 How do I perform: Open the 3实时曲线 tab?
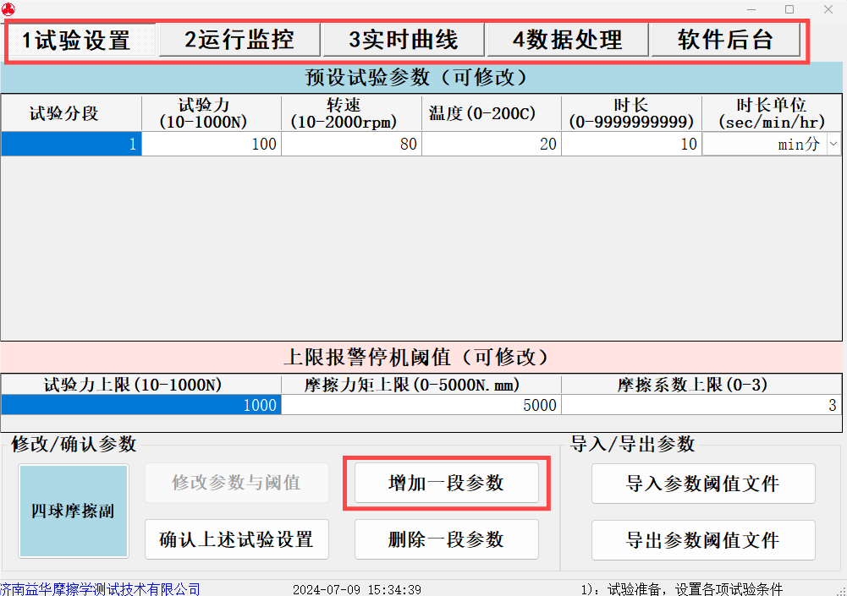[x=404, y=40]
